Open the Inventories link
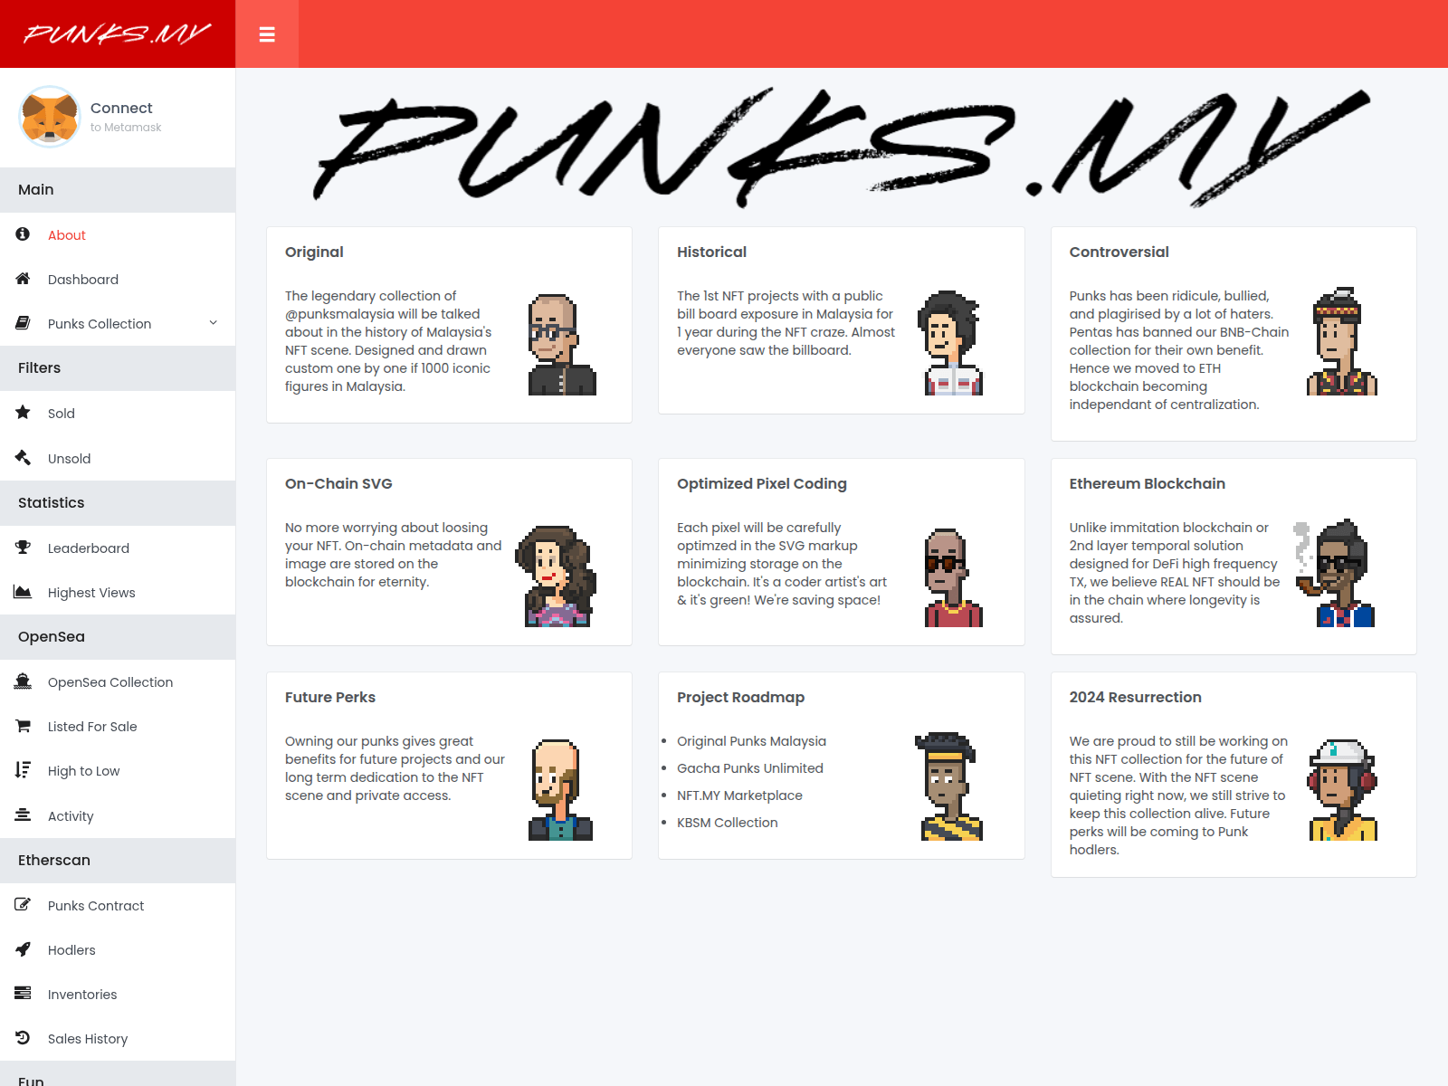The height and width of the screenshot is (1086, 1448). point(118,995)
